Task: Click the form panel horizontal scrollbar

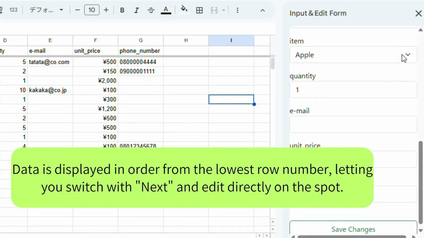Action: (x=352, y=236)
